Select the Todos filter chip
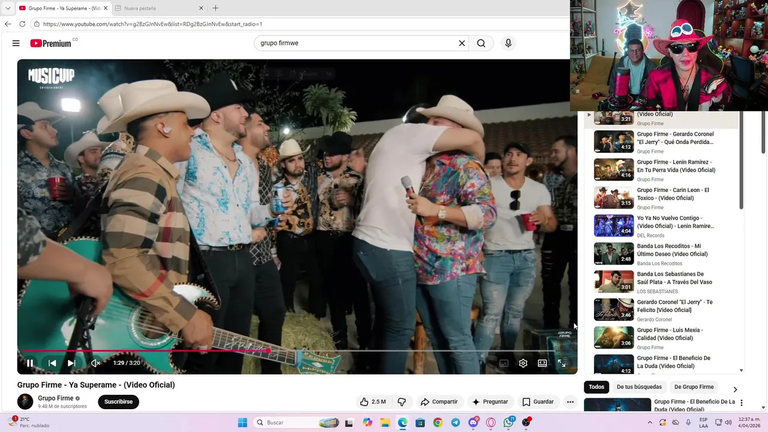The width and height of the screenshot is (768, 432). coord(596,387)
